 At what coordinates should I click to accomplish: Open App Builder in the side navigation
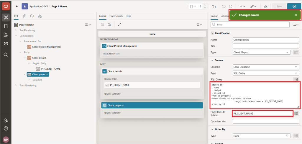point(6,18)
